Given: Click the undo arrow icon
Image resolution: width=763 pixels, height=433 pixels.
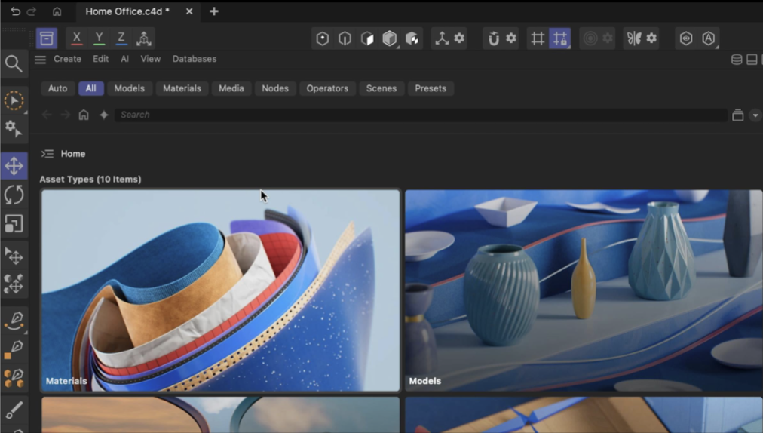Looking at the screenshot, I should [15, 11].
